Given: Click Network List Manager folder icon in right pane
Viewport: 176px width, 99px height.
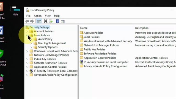Looking at the screenshot, I should pyautogui.click(x=82, y=45).
